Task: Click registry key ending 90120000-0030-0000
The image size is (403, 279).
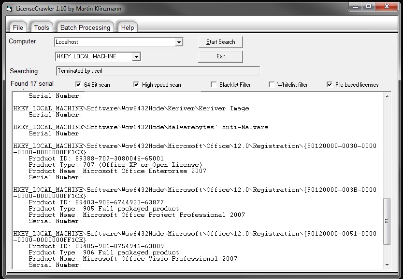Action: tap(195, 149)
